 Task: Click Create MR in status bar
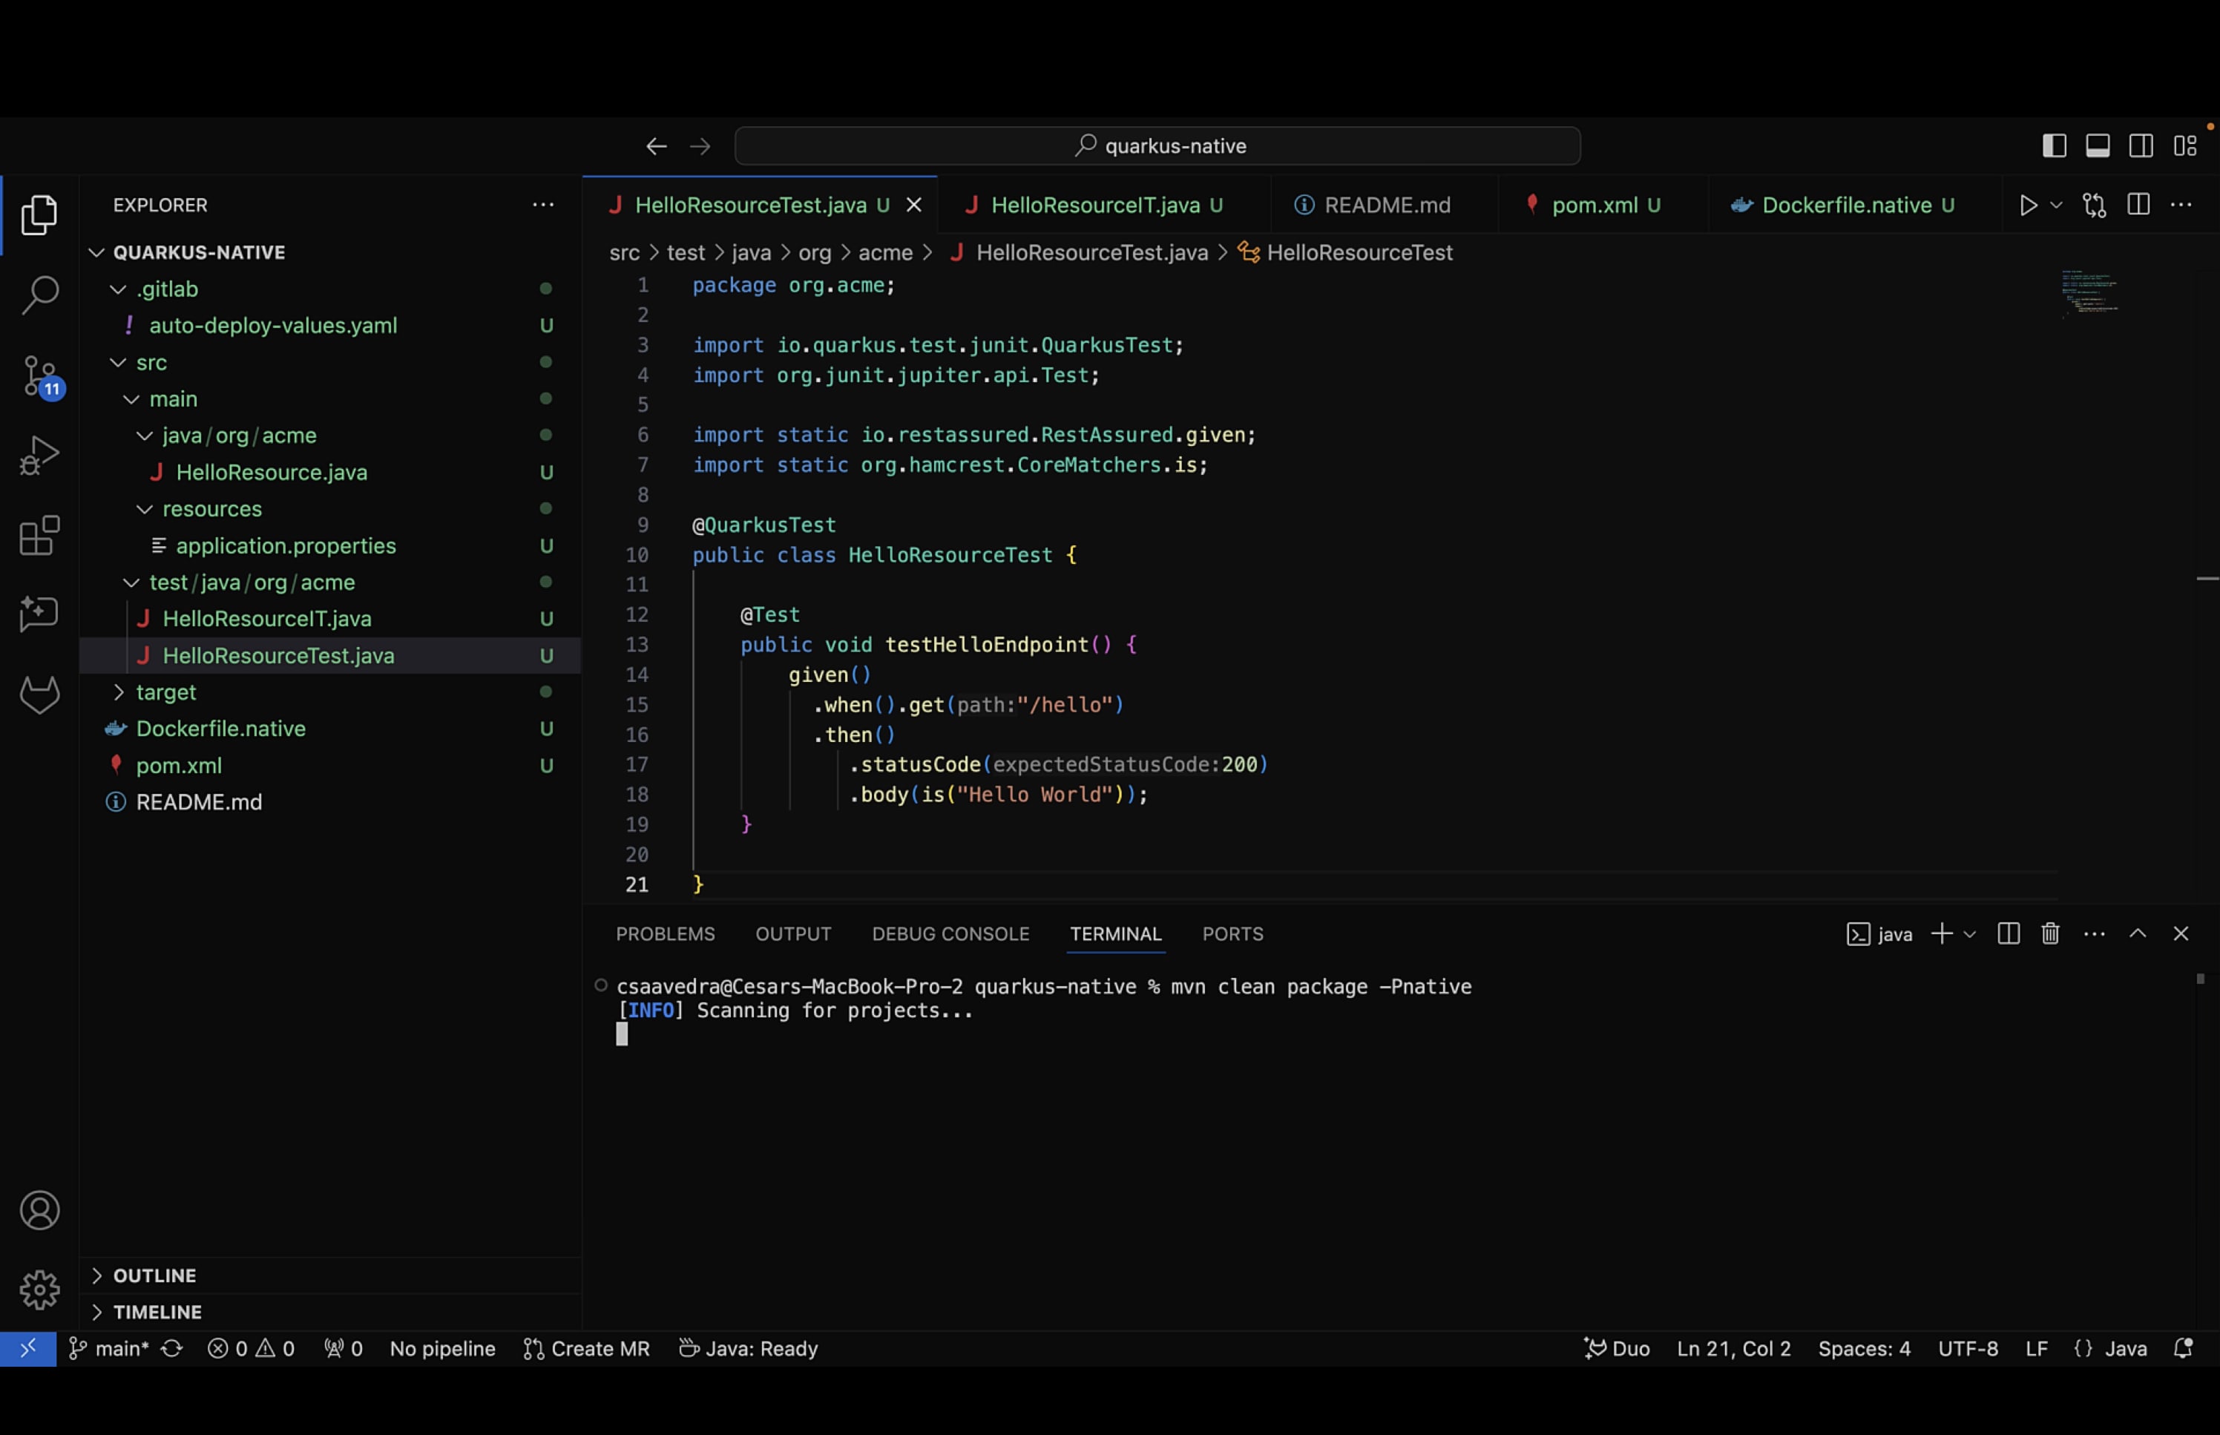point(586,1348)
